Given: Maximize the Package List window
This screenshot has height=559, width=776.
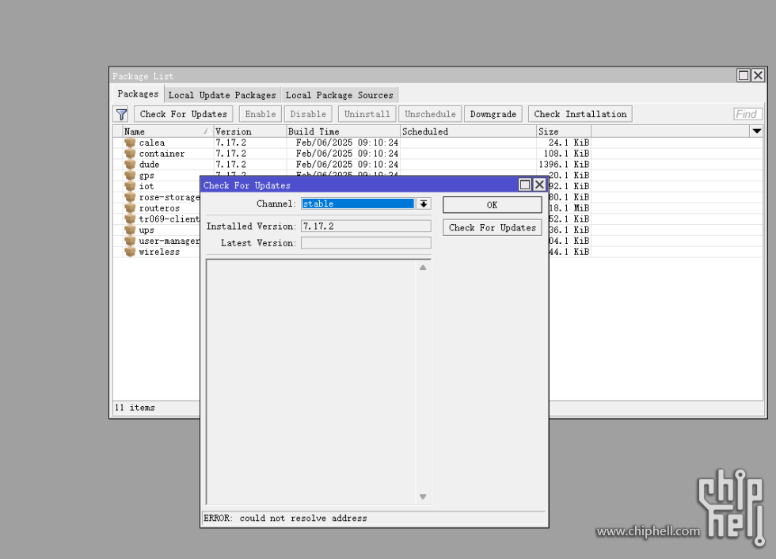Looking at the screenshot, I should point(744,75).
